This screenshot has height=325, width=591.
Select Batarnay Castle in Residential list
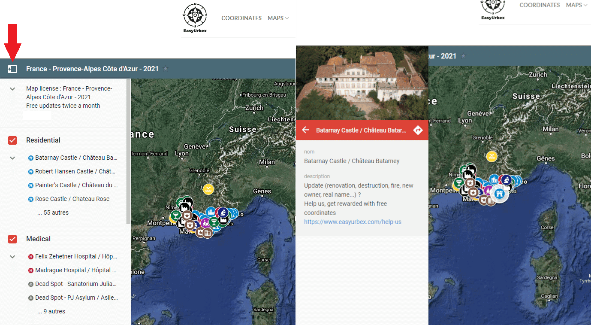[x=76, y=158]
